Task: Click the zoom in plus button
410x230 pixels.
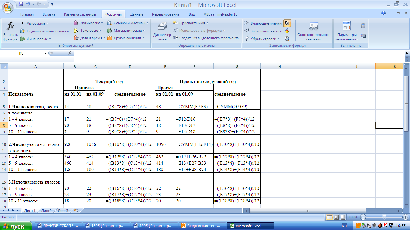Action: pyautogui.click(x=405, y=217)
